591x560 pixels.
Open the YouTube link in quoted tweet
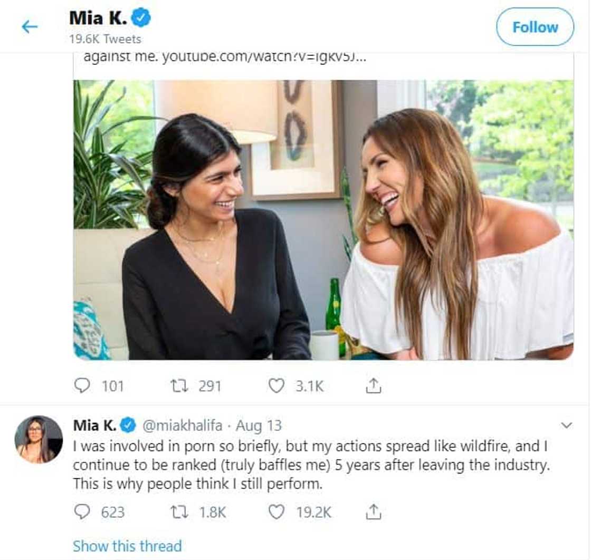pyautogui.click(x=263, y=57)
